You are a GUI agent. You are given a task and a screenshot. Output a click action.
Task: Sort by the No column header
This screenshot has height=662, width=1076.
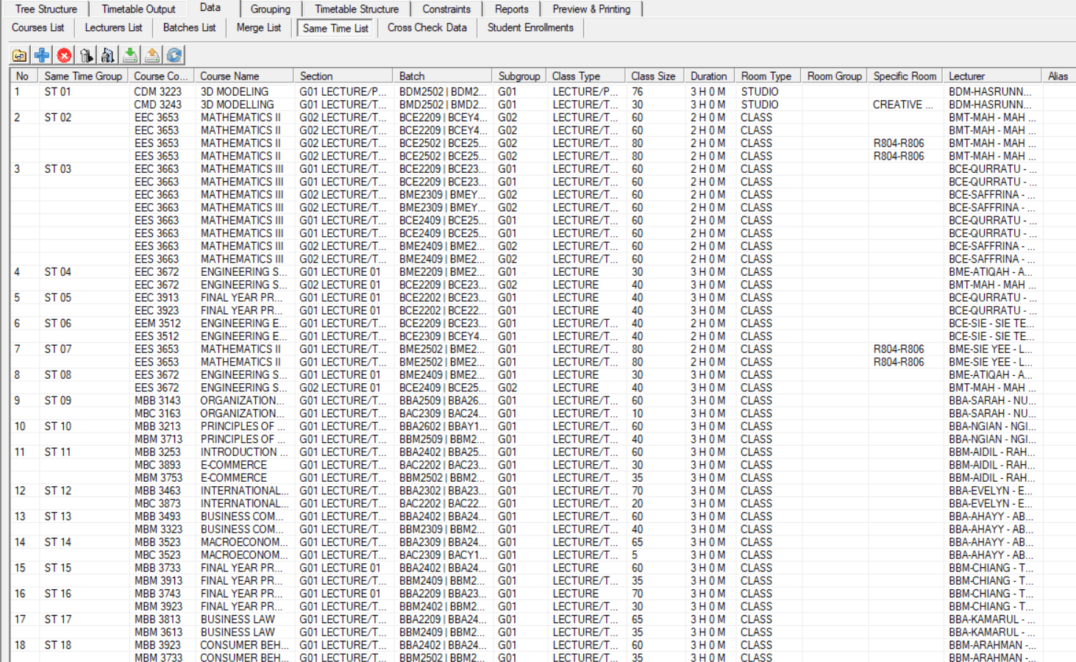point(25,76)
